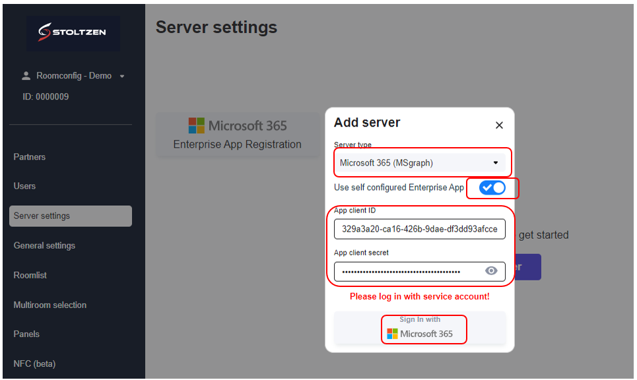Click the Please log in with service account message
The width and height of the screenshot is (637, 380).
420,296
